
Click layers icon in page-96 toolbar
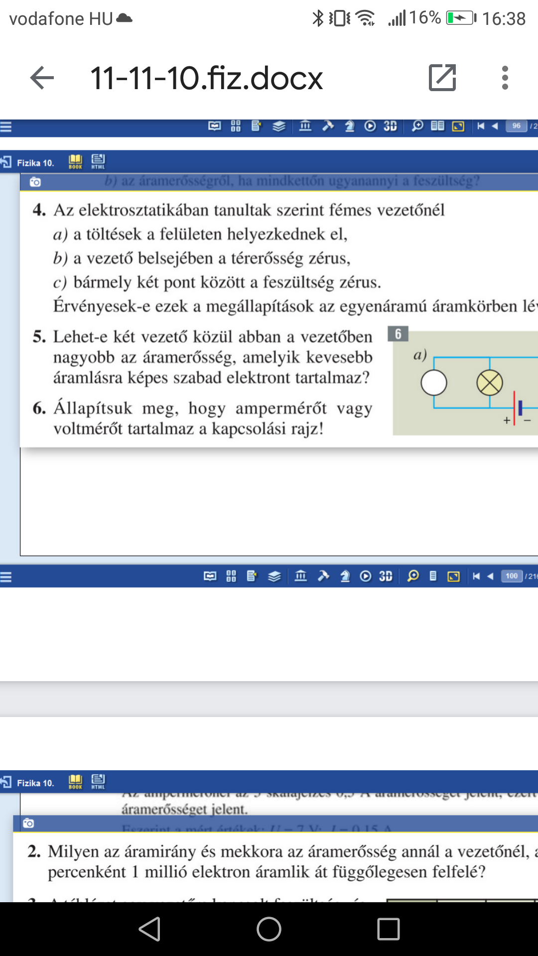click(x=279, y=126)
